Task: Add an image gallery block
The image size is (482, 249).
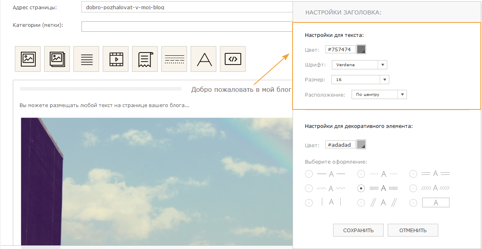Action: pyautogui.click(x=57, y=59)
